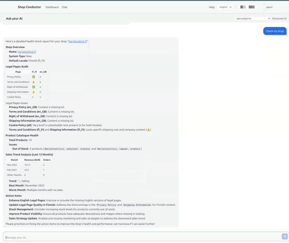Click the 'Shipping Information' table row label

click(18, 92)
